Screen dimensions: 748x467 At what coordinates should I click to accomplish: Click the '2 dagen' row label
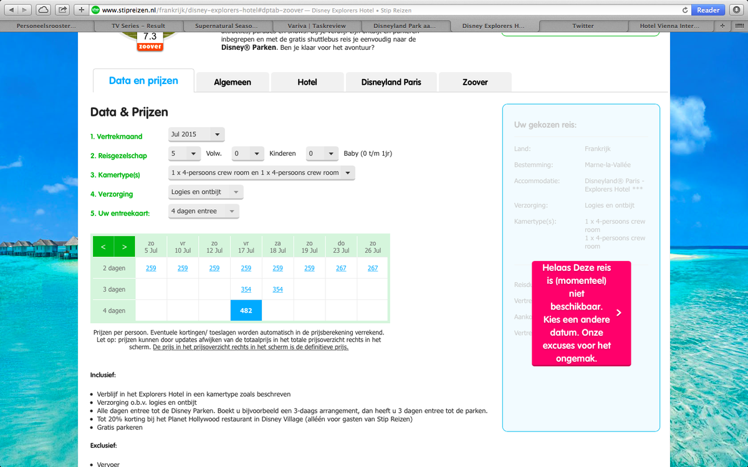[x=113, y=268]
